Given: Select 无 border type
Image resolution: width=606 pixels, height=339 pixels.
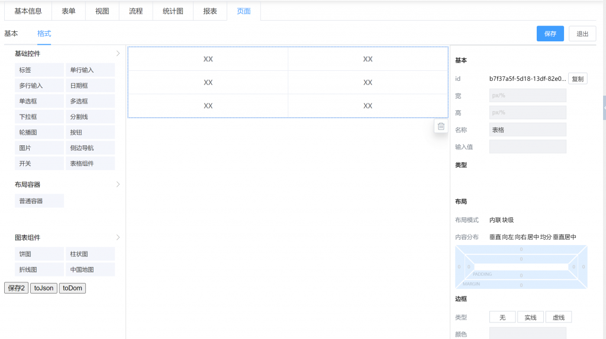Looking at the screenshot, I should [502, 318].
